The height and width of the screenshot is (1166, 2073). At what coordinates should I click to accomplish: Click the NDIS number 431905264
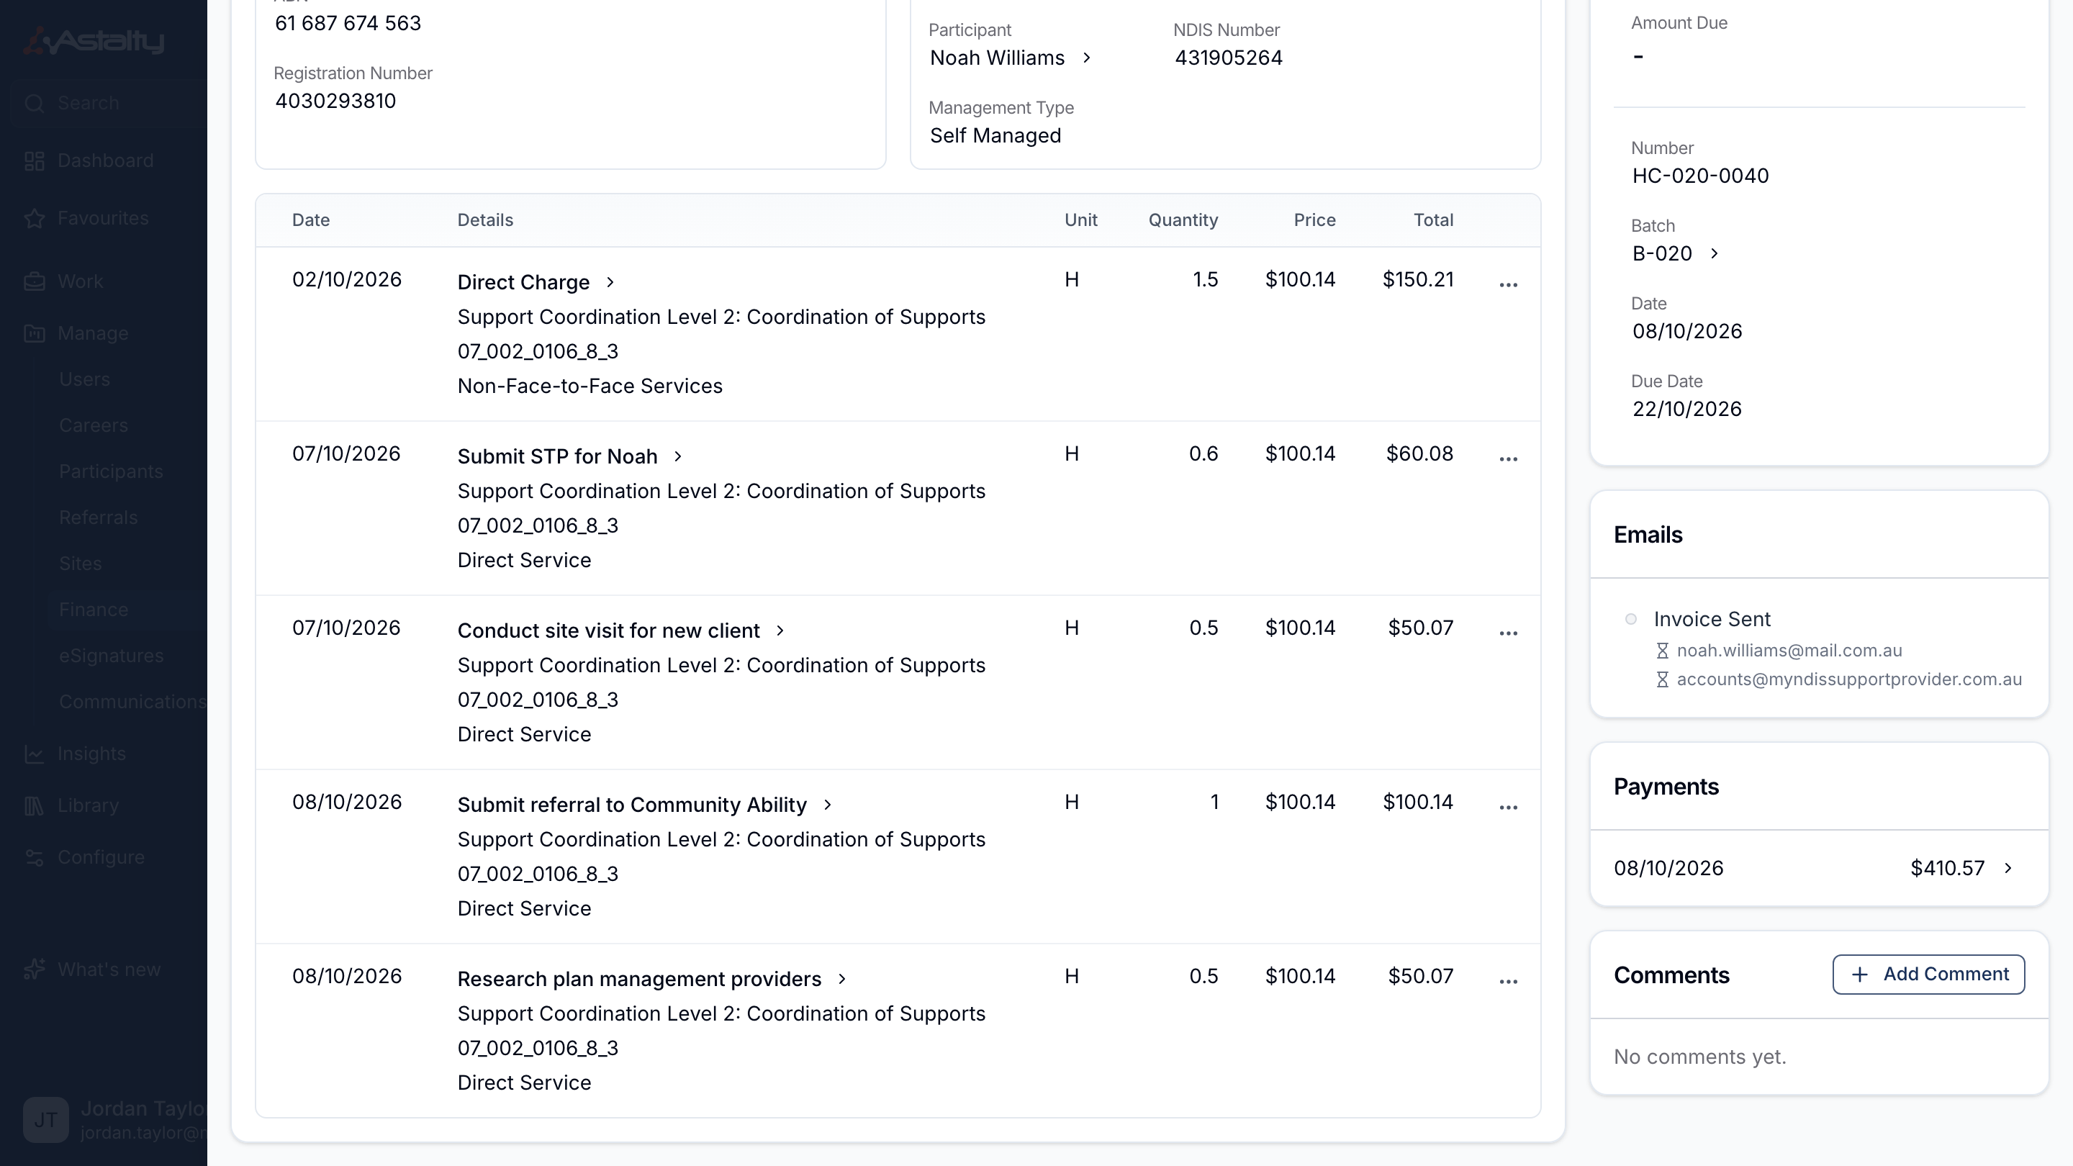(1228, 58)
